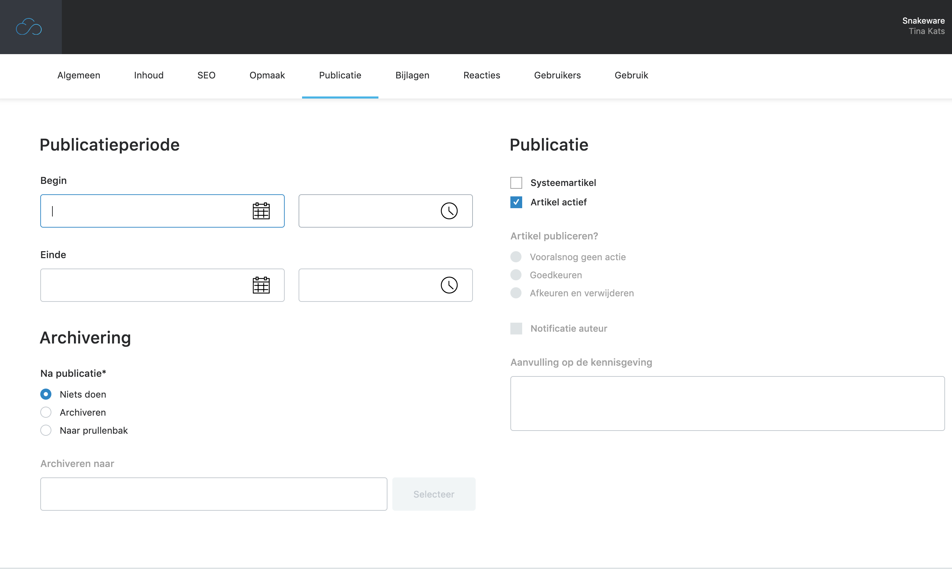Image resolution: width=952 pixels, height=569 pixels.
Task: Click the Tina Kats user name
Action: [x=927, y=32]
